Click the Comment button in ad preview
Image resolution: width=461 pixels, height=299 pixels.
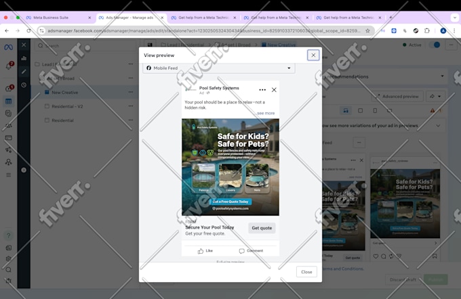click(251, 251)
